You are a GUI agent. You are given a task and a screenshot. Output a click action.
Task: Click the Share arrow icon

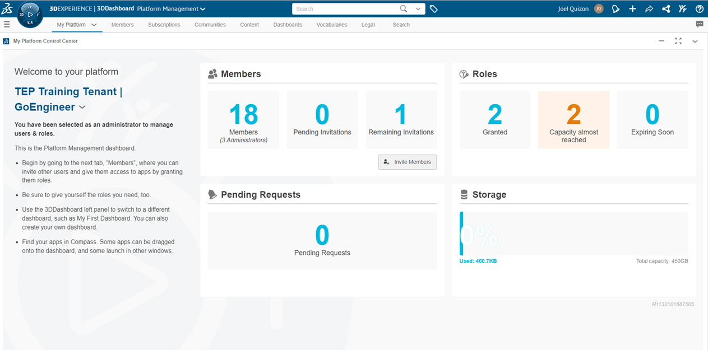(649, 8)
